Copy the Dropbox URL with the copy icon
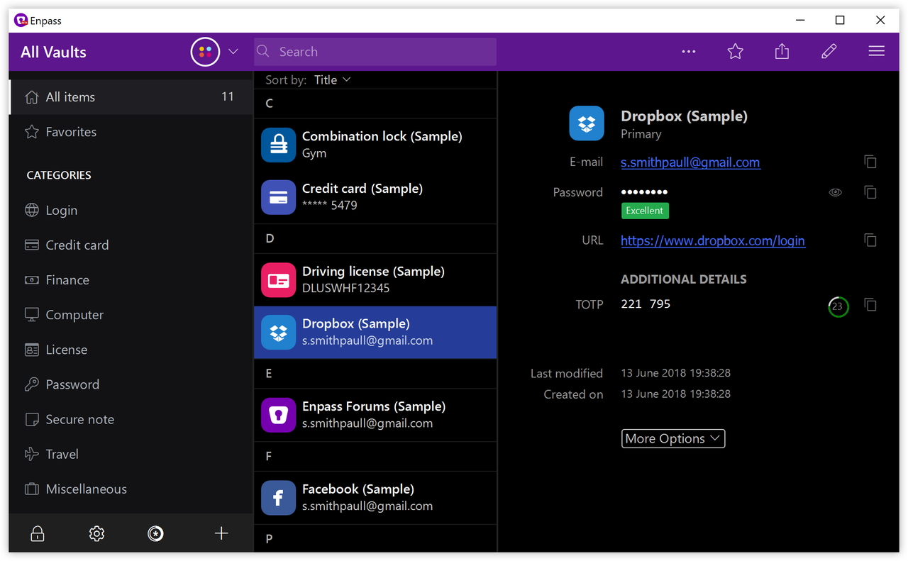This screenshot has width=908, height=561. click(x=870, y=240)
